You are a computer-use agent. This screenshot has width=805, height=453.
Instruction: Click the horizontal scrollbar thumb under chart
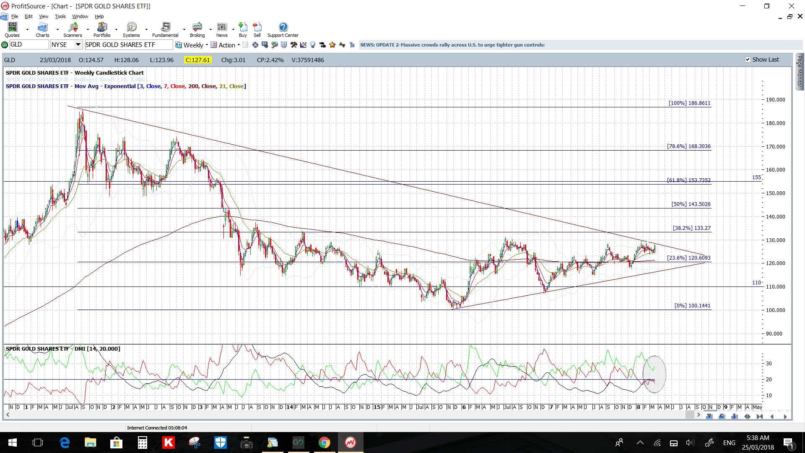[690, 415]
